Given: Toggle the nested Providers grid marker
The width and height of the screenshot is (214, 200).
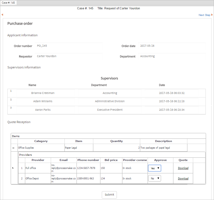Looking at the screenshot, I should click(x=13, y=168).
